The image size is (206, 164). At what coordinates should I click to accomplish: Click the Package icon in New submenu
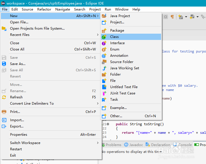[104, 31]
